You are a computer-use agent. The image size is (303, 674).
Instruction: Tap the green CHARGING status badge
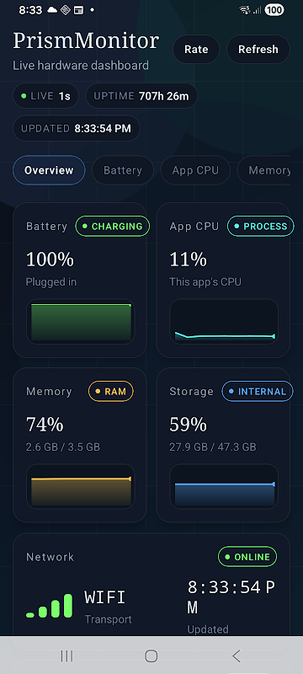click(113, 226)
